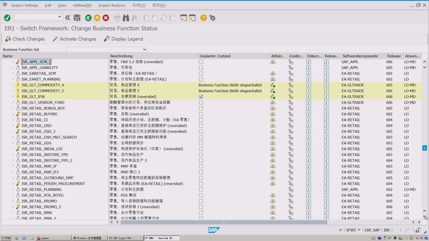This screenshot has height=241, width=429.
Task: Open the Edit menu
Action: tap(48, 5)
